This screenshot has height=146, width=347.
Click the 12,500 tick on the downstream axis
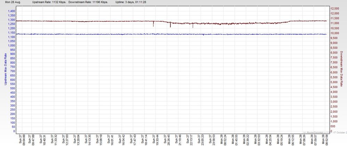pyautogui.click(x=334, y=8)
